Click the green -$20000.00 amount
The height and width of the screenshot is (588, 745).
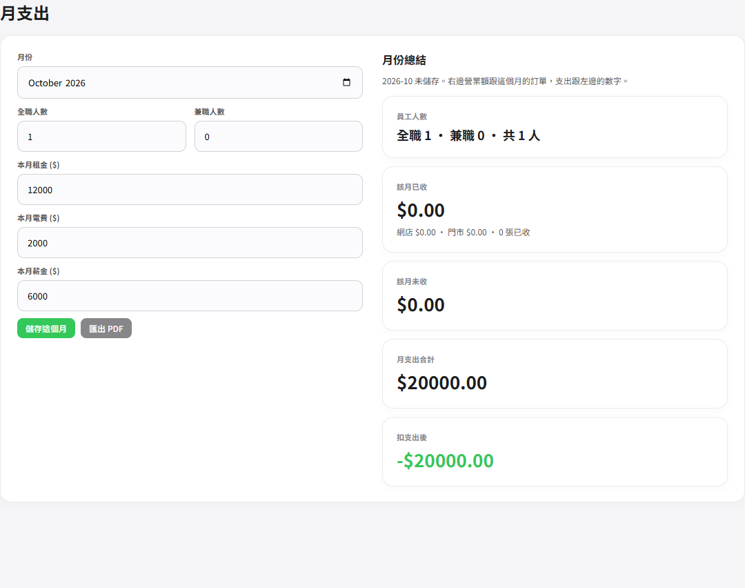pos(445,460)
